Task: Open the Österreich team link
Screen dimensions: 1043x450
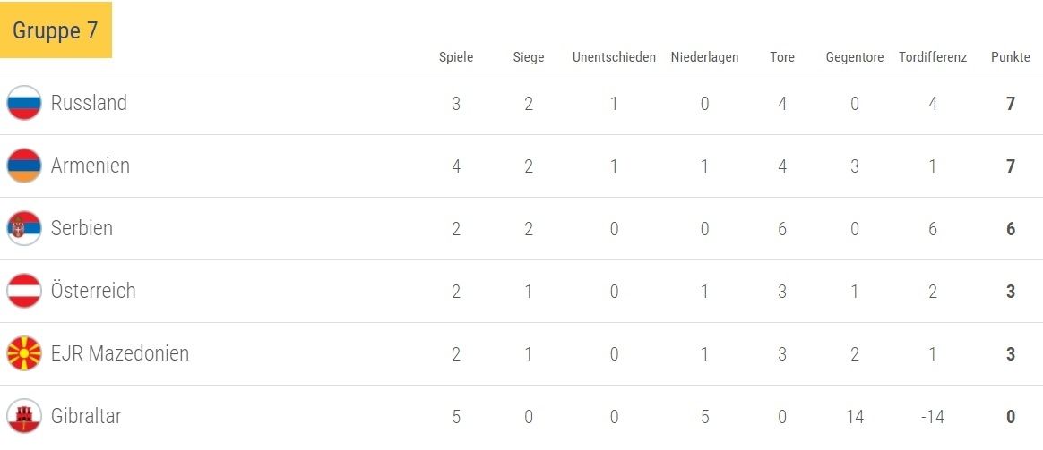Action: [x=93, y=291]
